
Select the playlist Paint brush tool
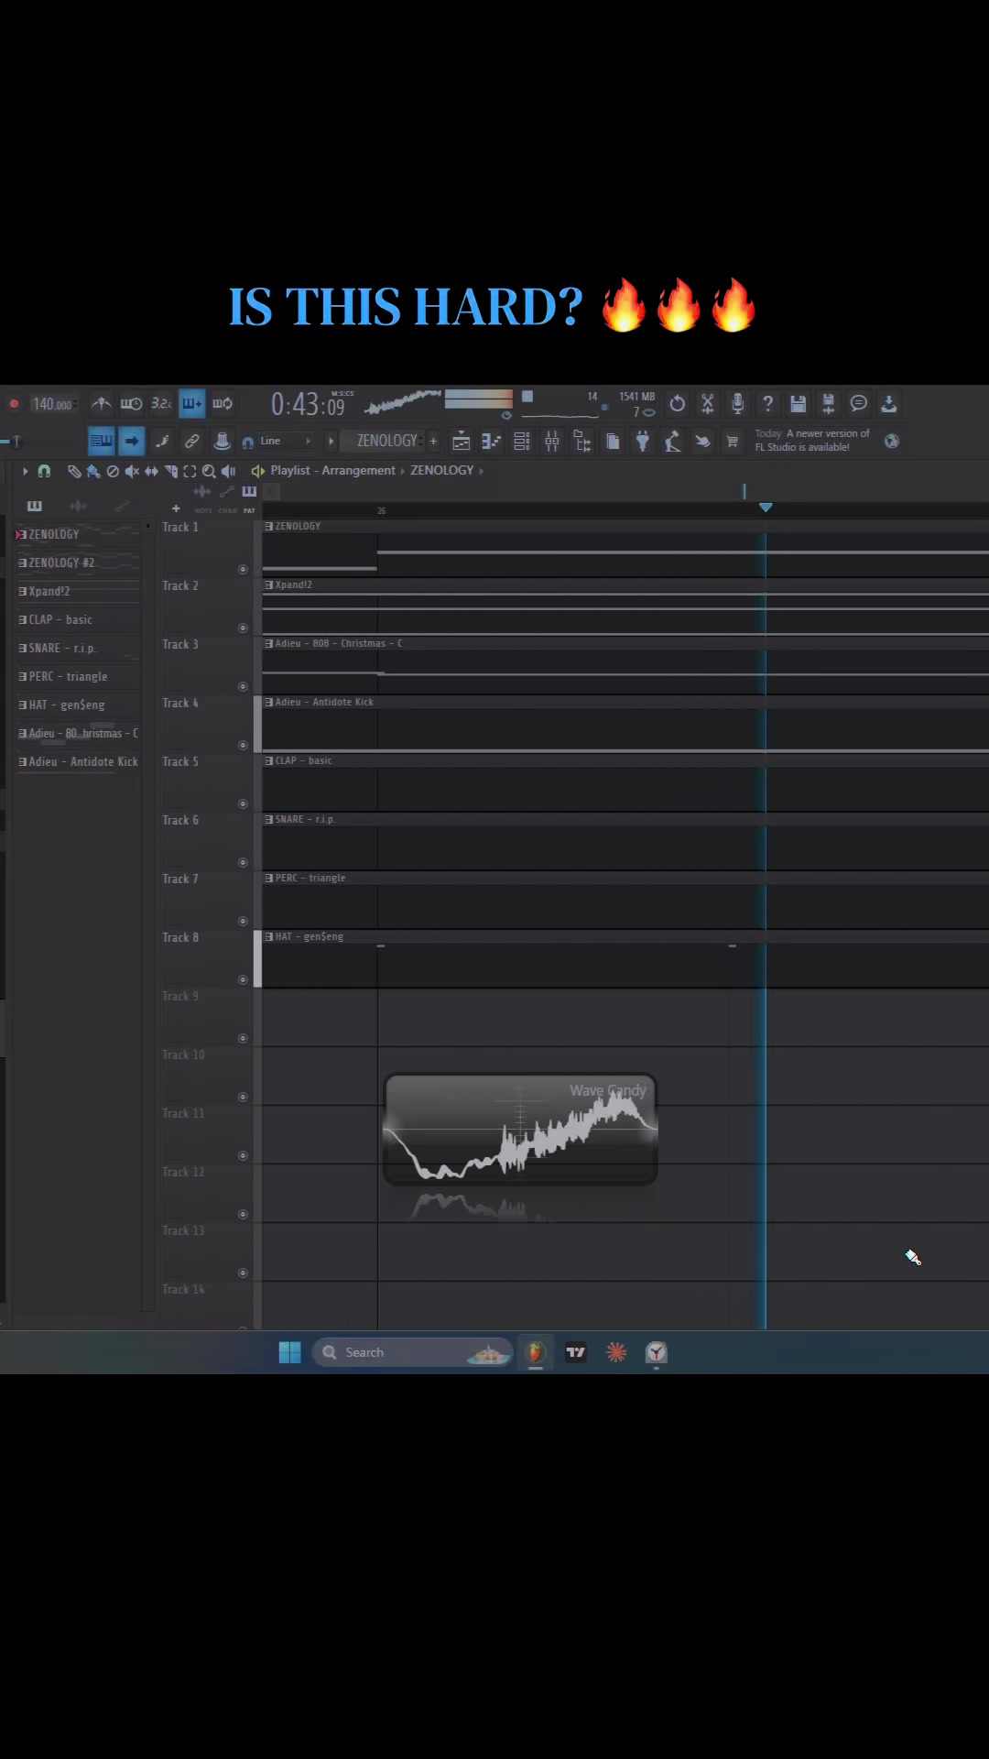coord(92,471)
